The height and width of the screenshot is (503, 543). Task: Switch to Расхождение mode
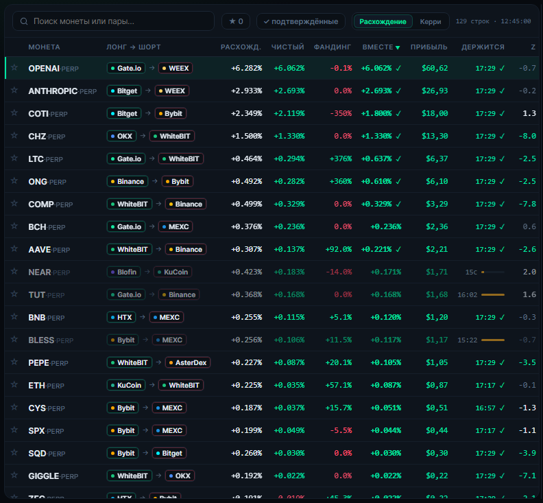[383, 21]
